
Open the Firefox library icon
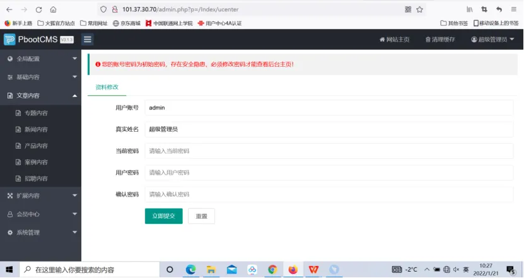pos(470,9)
